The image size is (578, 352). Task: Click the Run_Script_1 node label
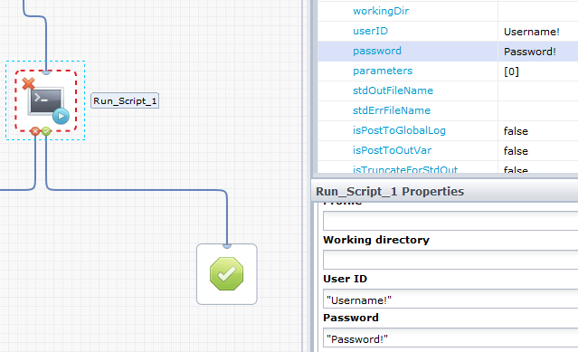coord(125,100)
